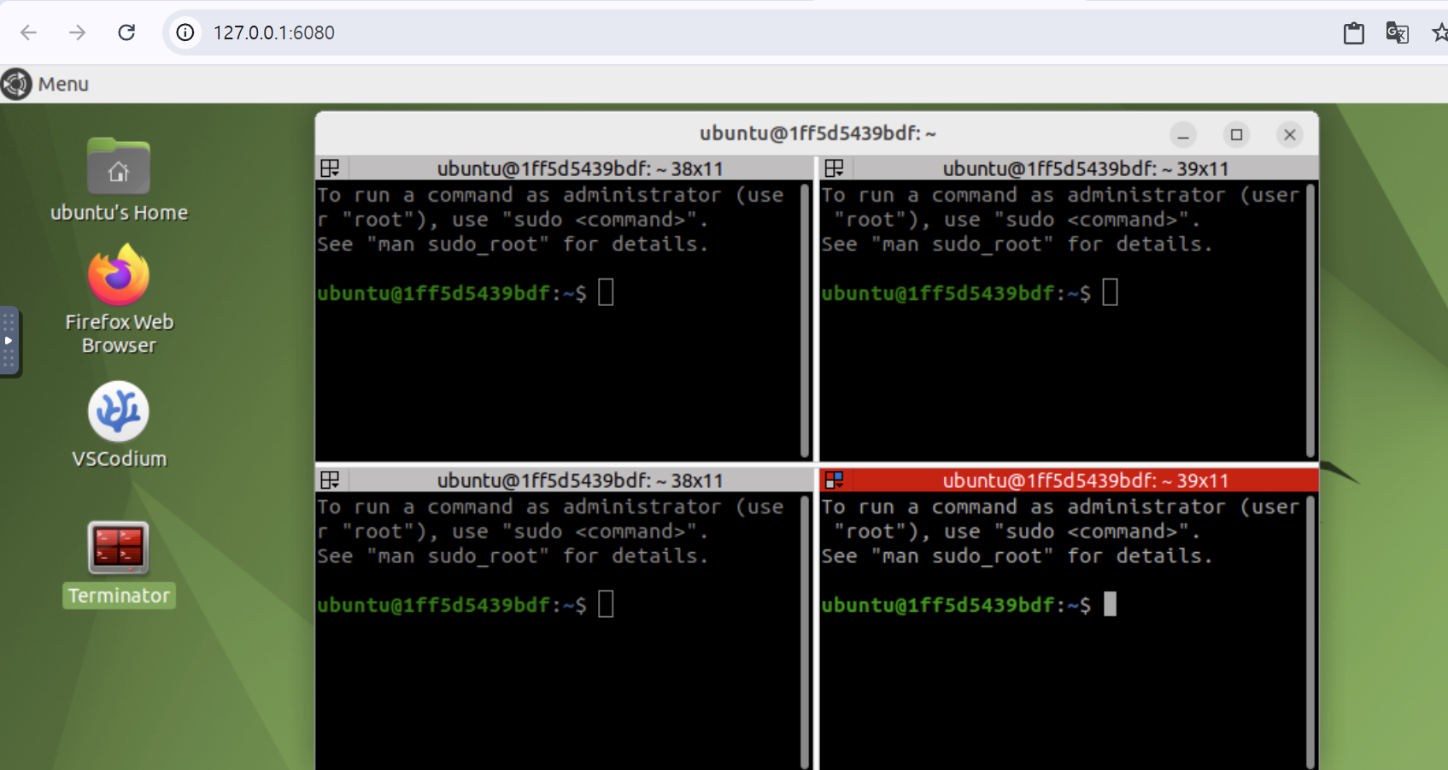Click the top-right terminal's grouping icon
Screen dimensions: 1448x770
[x=834, y=168]
